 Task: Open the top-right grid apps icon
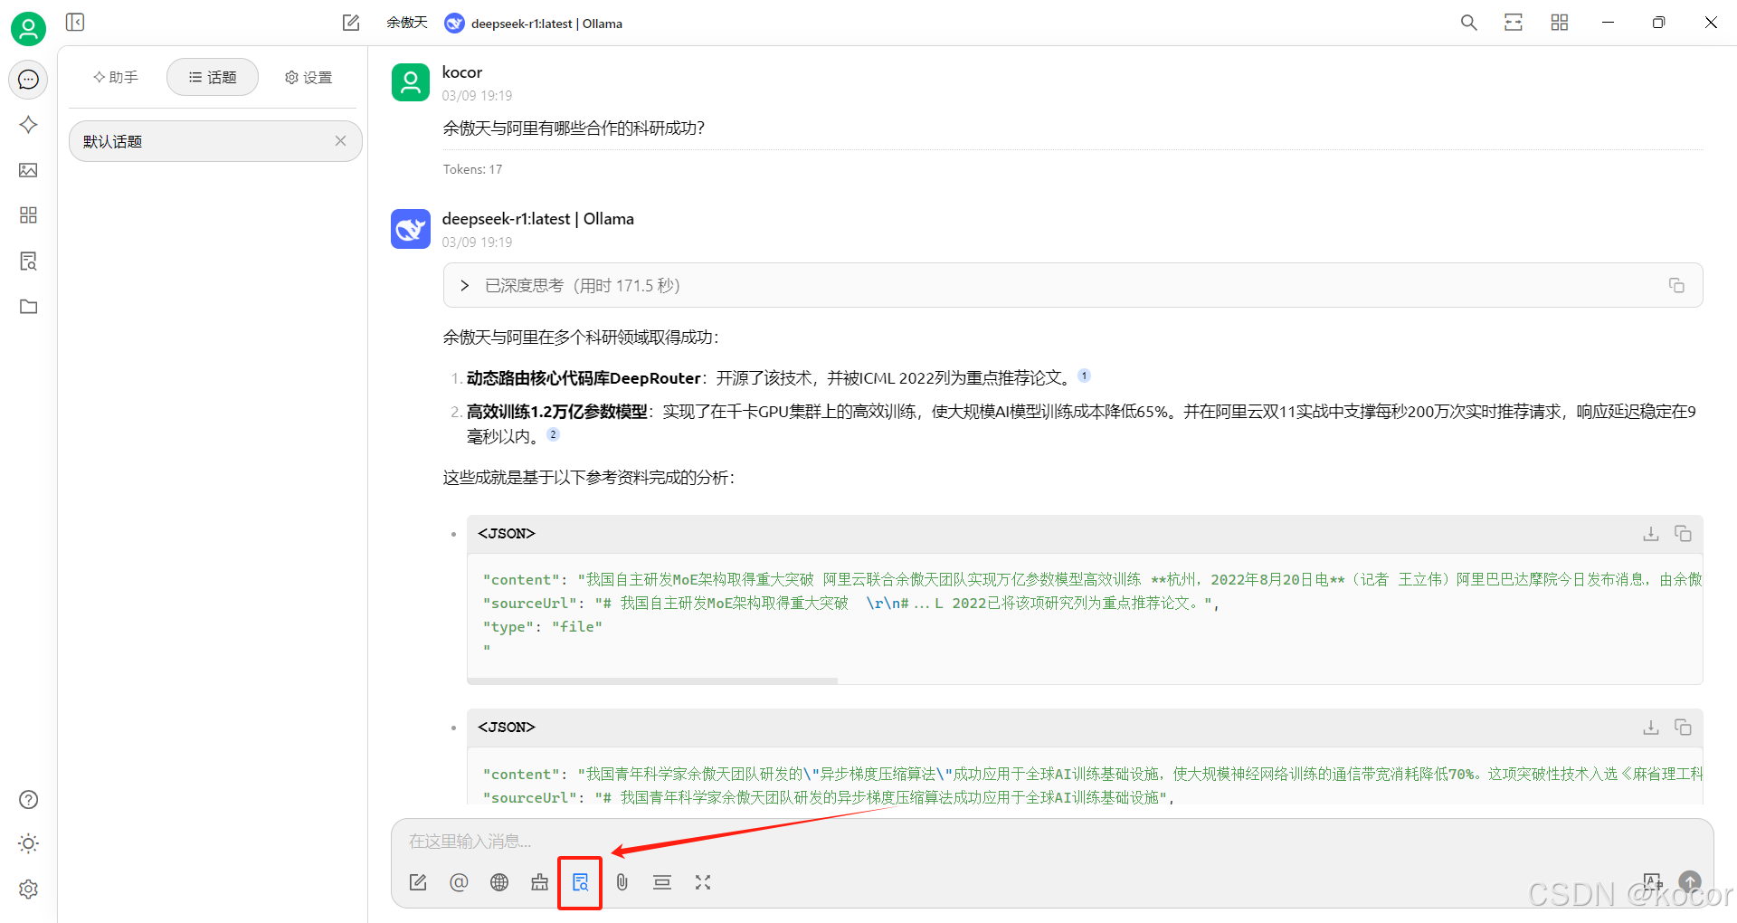[x=1560, y=23]
